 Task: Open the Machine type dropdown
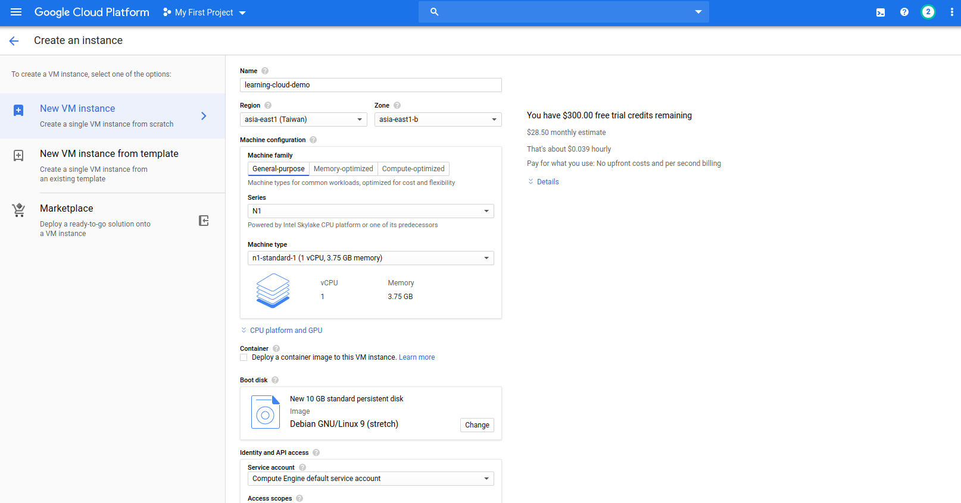(371, 258)
